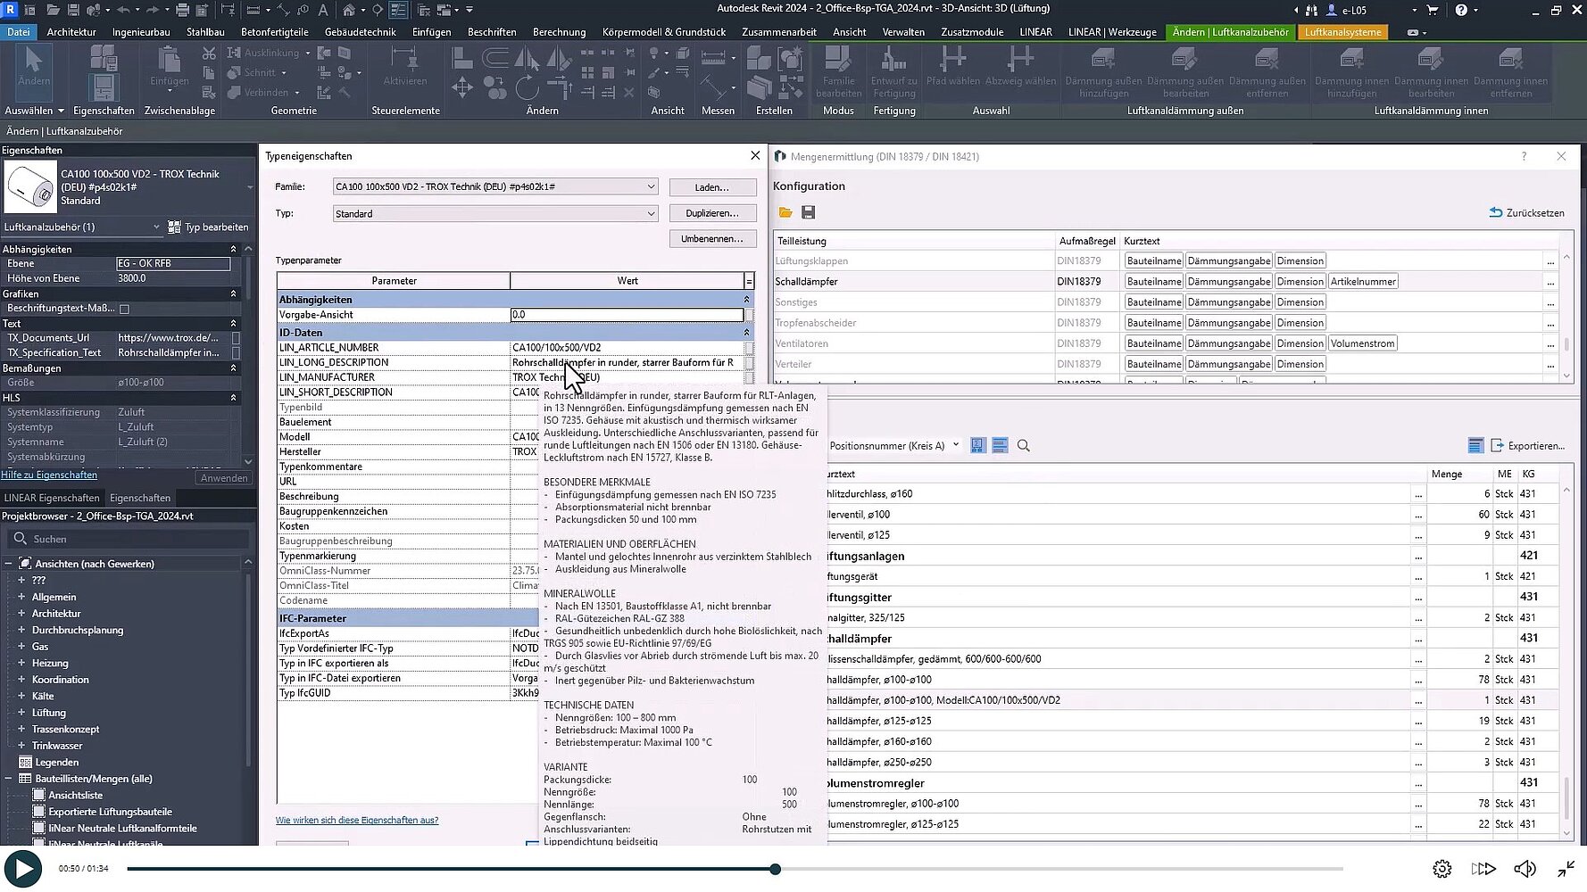The width and height of the screenshot is (1587, 892).
Task: Click the video progress slider handle
Action: (775, 869)
